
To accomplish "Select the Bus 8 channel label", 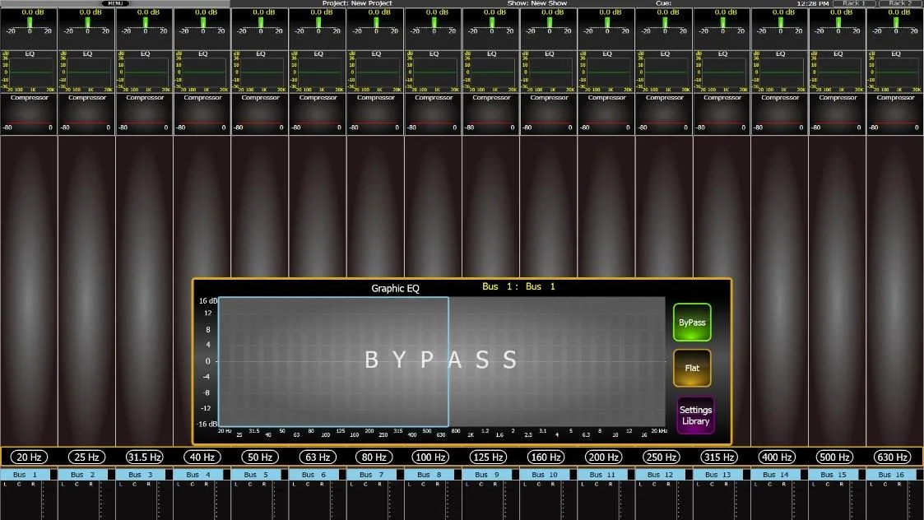I will 429,475.
